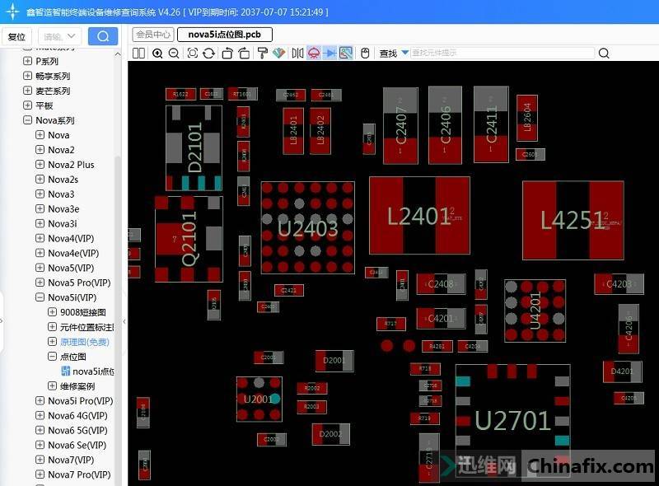Click the zoom in magnifier icon
The width and height of the screenshot is (659, 486).
pyautogui.click(x=157, y=54)
